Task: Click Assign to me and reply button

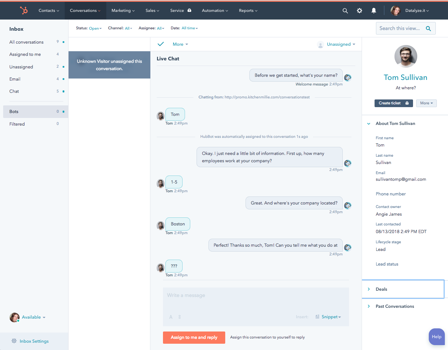Action: click(x=194, y=337)
